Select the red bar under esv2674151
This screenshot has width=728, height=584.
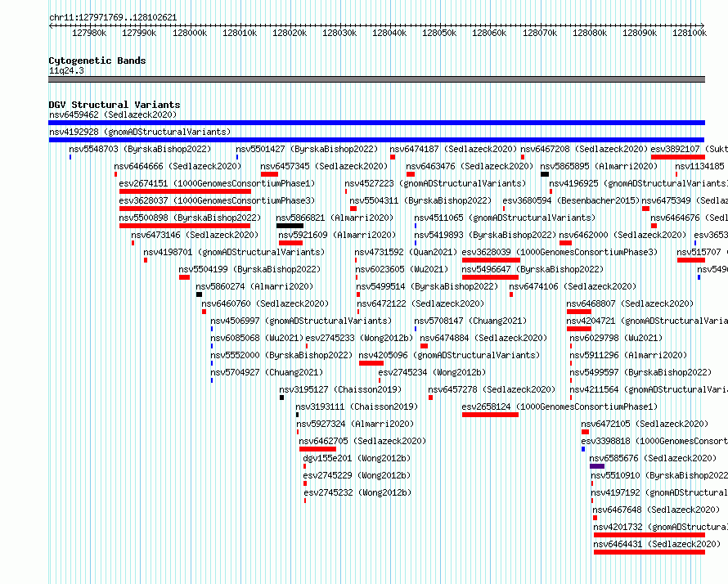click(185, 191)
